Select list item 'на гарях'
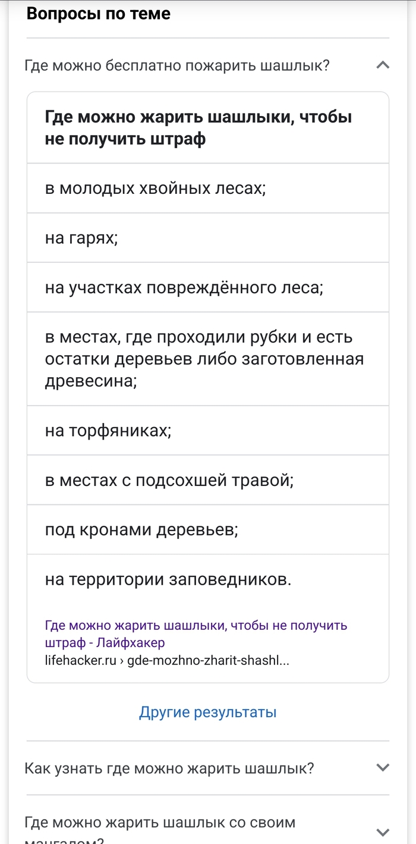416x844 pixels. point(81,238)
